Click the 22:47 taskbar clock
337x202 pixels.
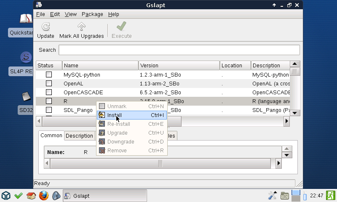pyautogui.click(x=317, y=196)
